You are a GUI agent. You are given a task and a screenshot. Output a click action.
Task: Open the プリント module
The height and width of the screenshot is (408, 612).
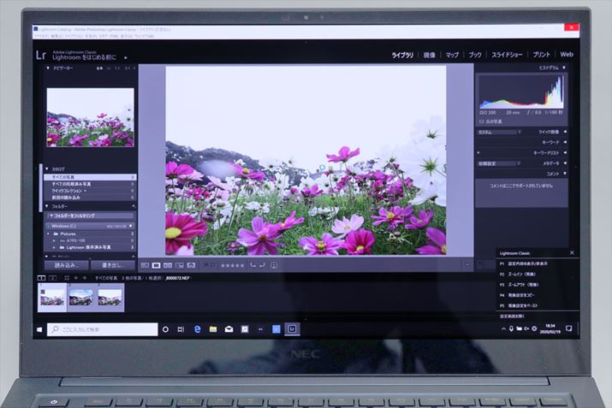541,55
